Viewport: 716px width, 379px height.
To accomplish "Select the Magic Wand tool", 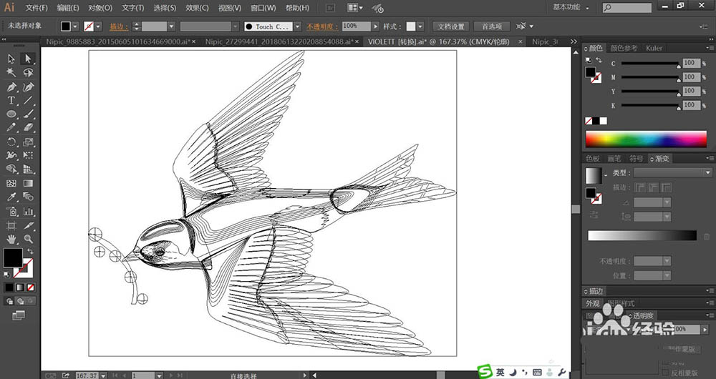I will click(x=11, y=73).
